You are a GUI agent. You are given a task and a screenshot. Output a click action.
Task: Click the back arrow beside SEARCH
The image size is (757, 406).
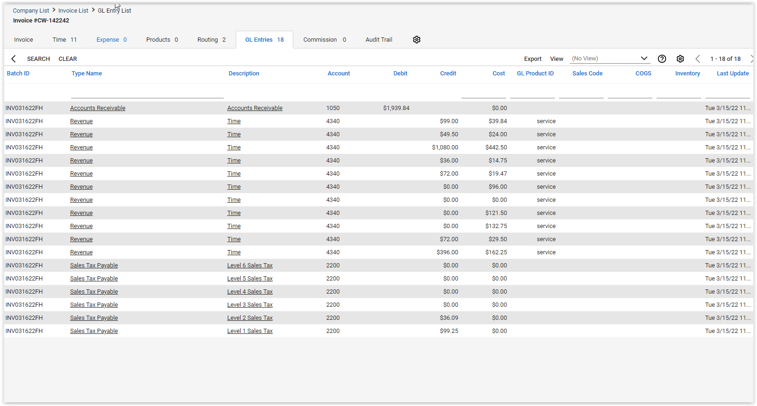(x=14, y=59)
